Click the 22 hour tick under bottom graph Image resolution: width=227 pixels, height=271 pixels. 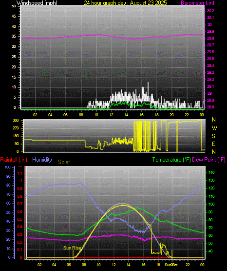click(188, 265)
